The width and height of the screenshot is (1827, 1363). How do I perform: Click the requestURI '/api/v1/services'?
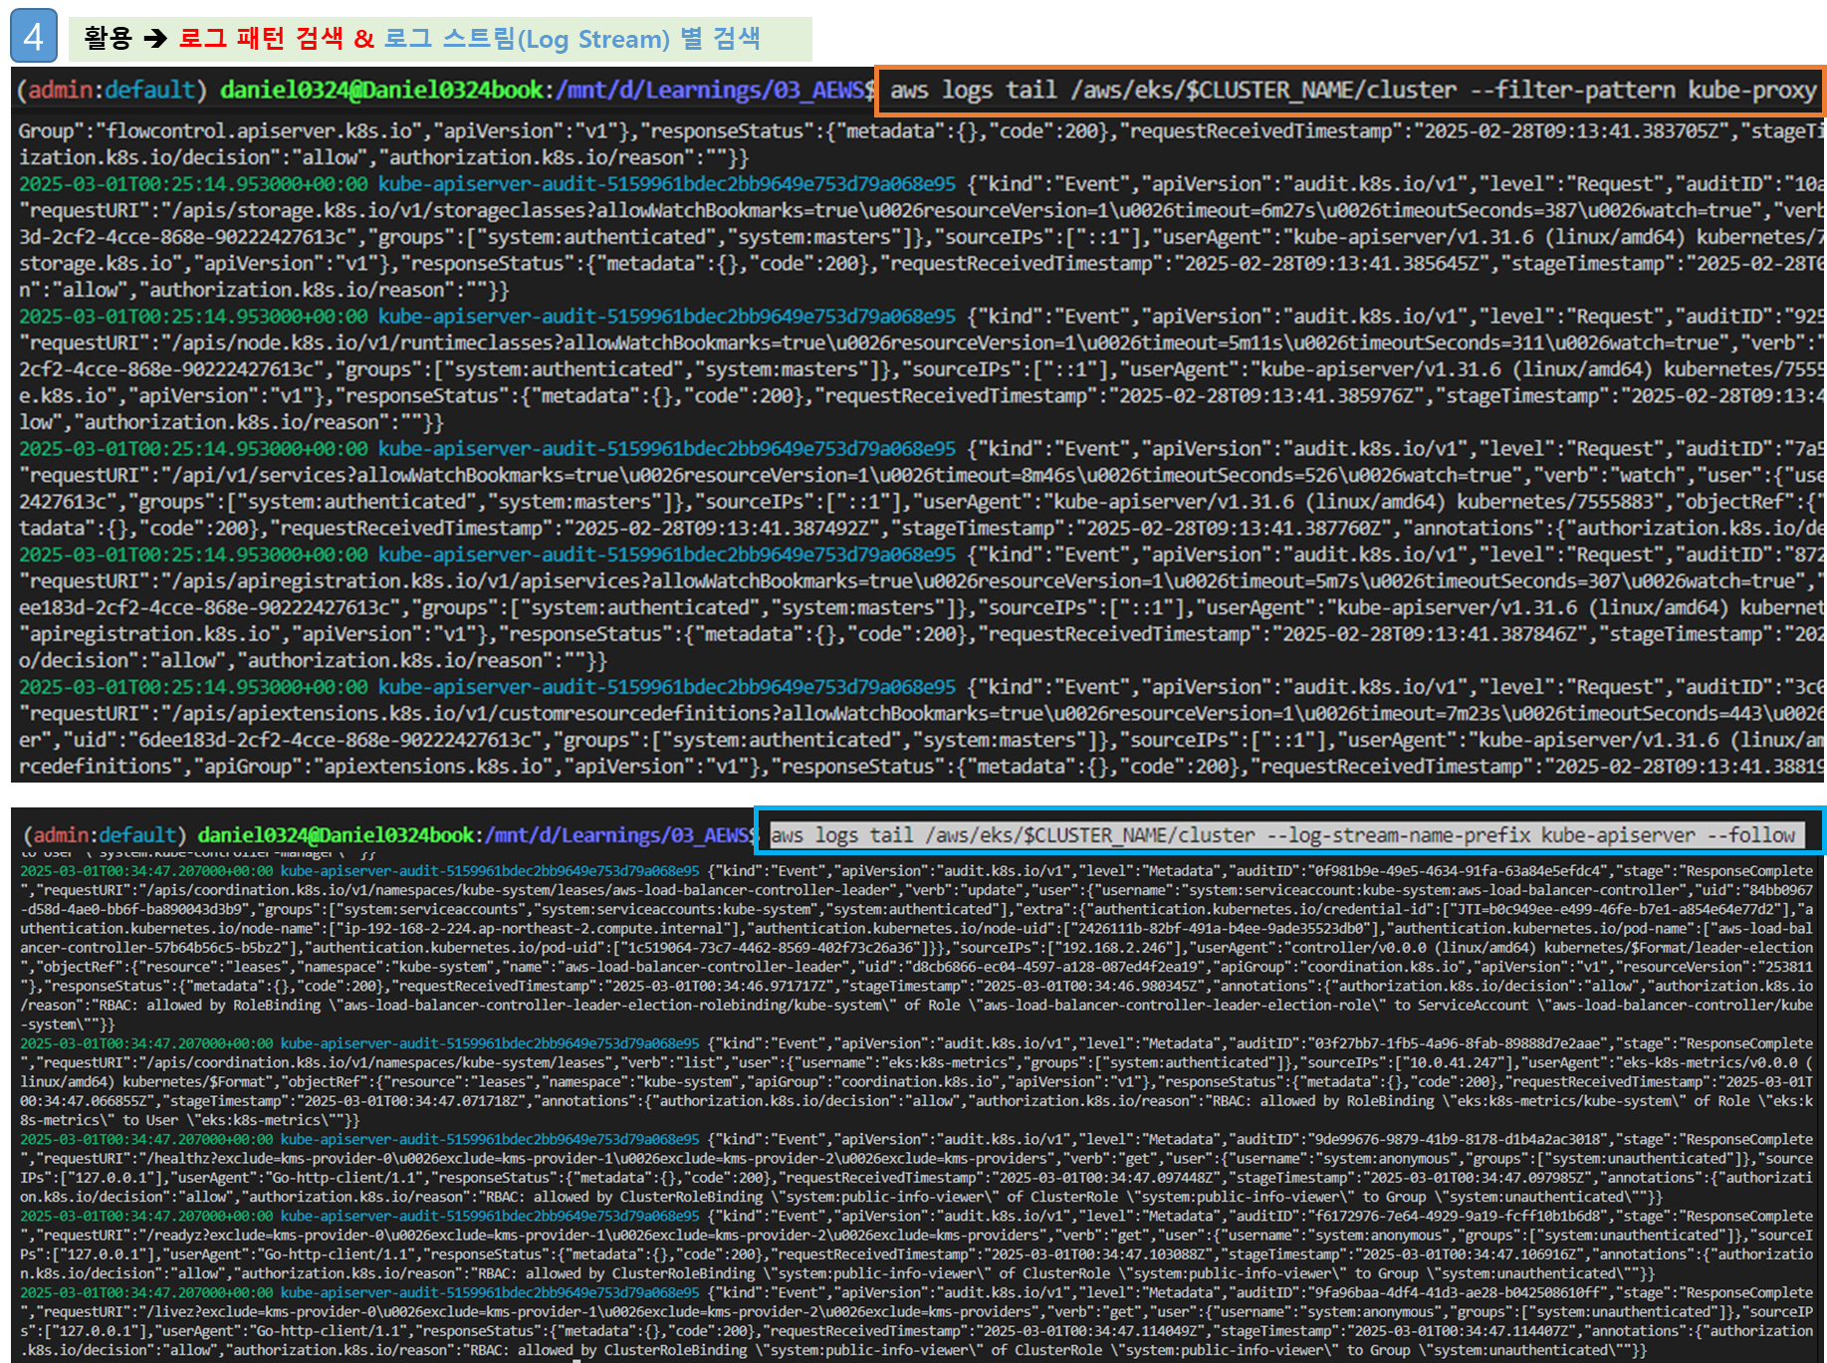coord(260,476)
